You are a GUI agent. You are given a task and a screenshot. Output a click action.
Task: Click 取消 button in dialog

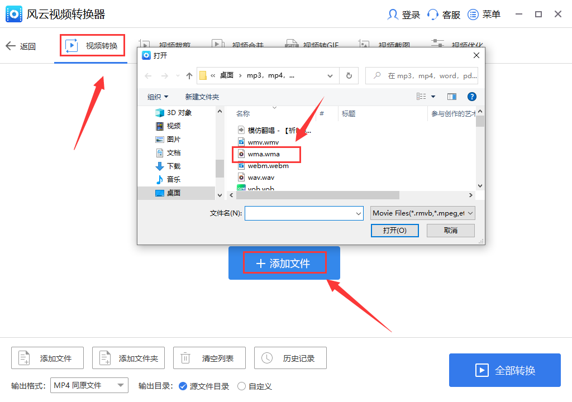pos(451,230)
